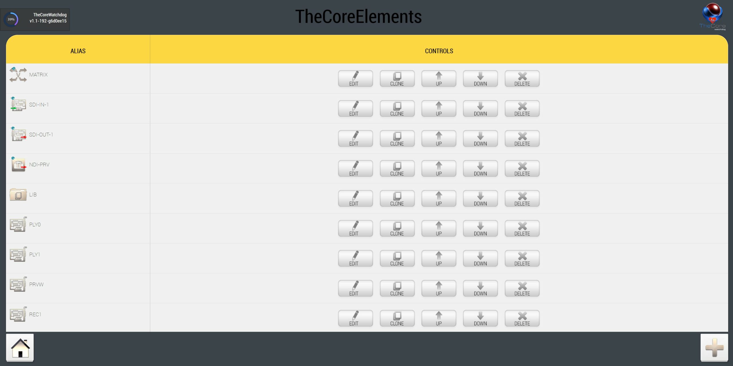Clone the SDI-IN-1 element
Viewport: 733px width, 366px height.
[397, 109]
